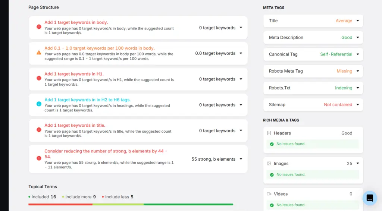The width and height of the screenshot is (382, 211).
Task: Click the red alert icon for strong, b elements
Action: coord(39,158)
